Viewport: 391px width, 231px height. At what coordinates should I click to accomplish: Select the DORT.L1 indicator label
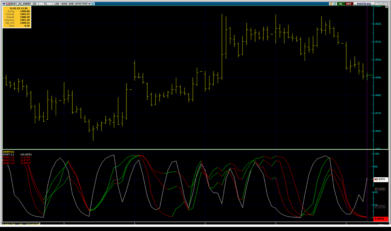coord(8,155)
